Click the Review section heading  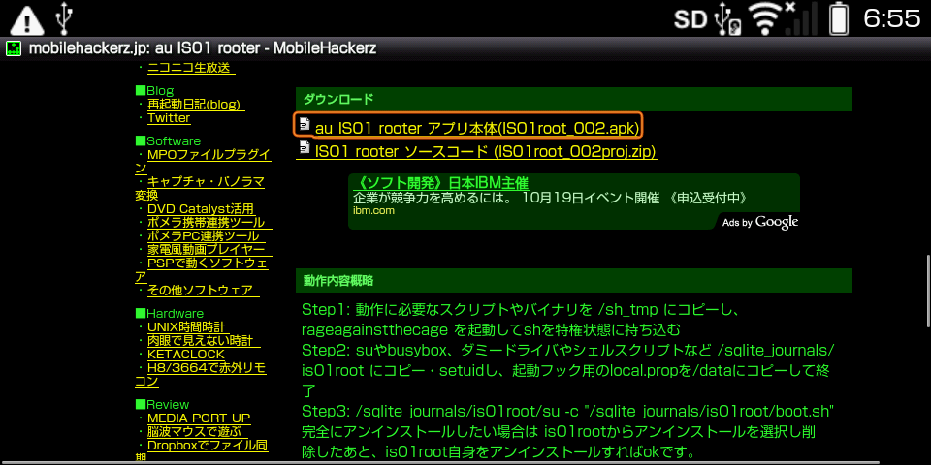[x=162, y=405]
